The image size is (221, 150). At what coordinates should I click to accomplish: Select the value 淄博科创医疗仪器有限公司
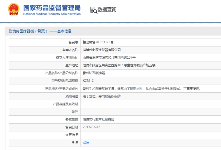(x=102, y=50)
